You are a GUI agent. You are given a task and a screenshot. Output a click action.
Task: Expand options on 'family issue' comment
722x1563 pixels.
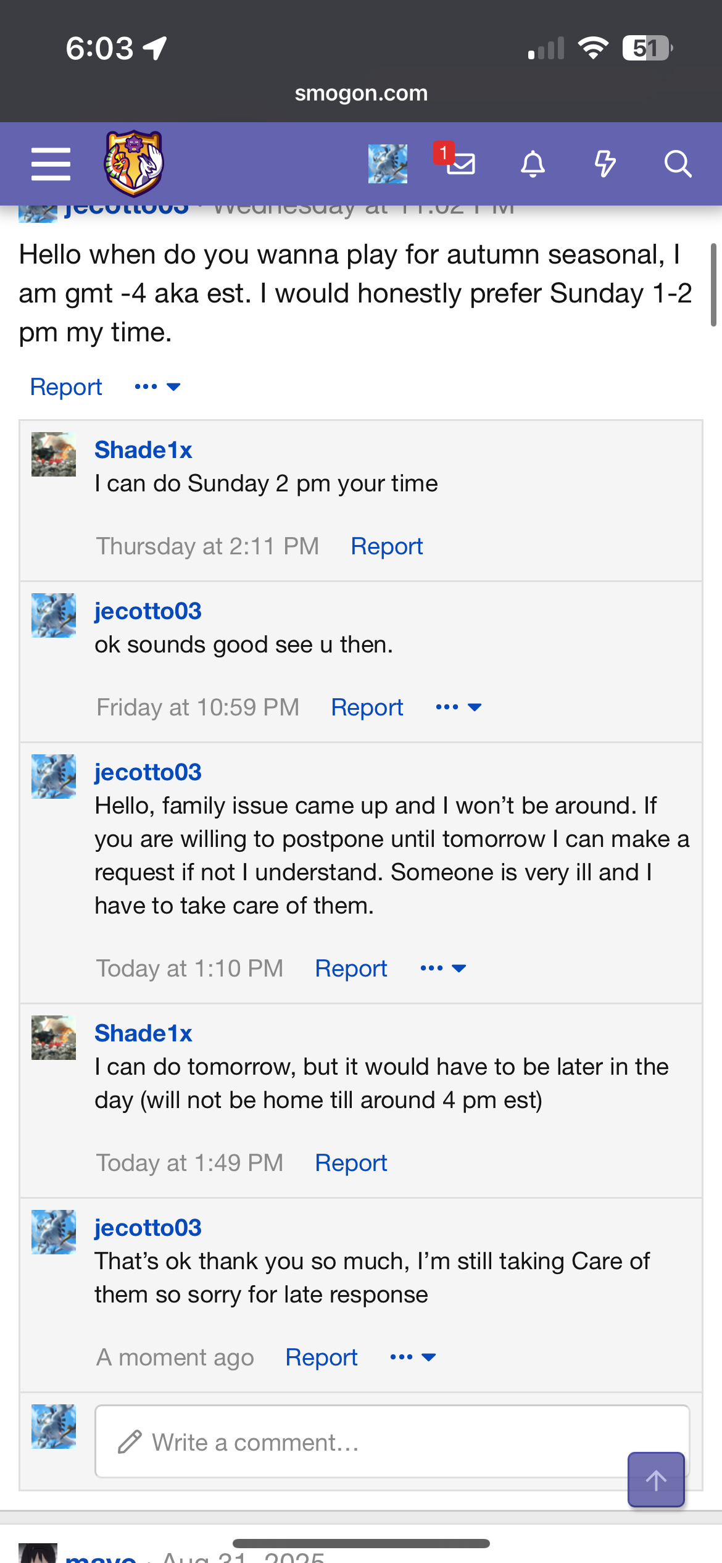pyautogui.click(x=442, y=969)
